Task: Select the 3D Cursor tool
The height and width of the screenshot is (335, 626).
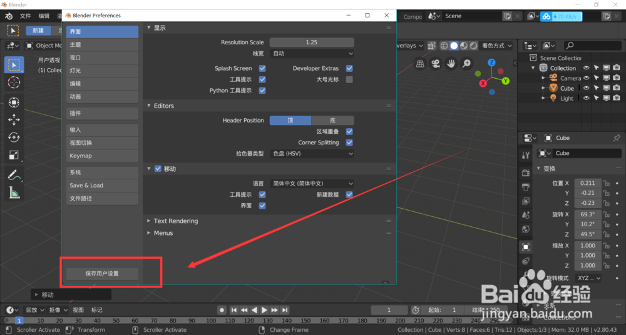Action: [14, 82]
